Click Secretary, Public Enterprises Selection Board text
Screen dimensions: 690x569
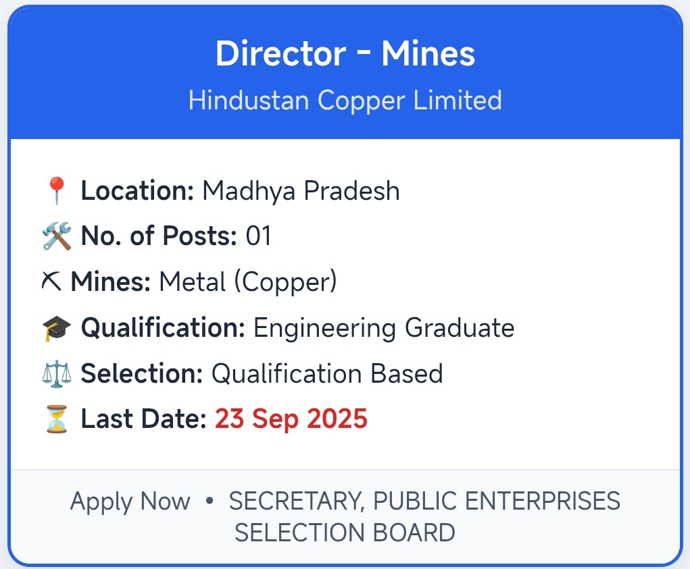[x=424, y=516]
